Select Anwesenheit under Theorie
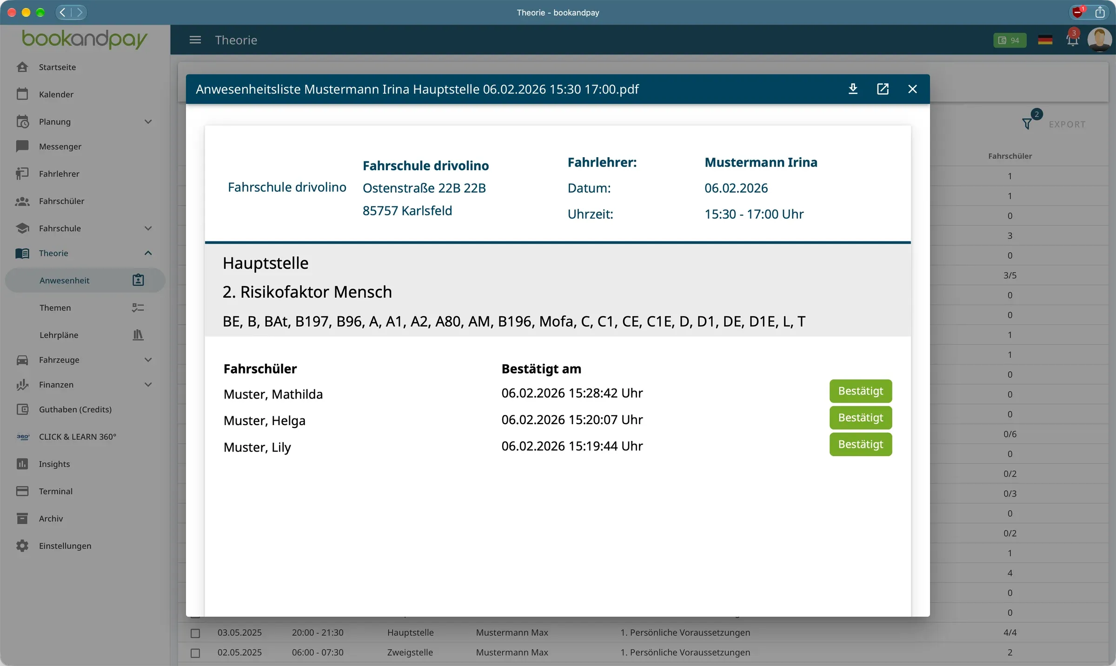This screenshot has height=666, width=1116. pyautogui.click(x=85, y=280)
